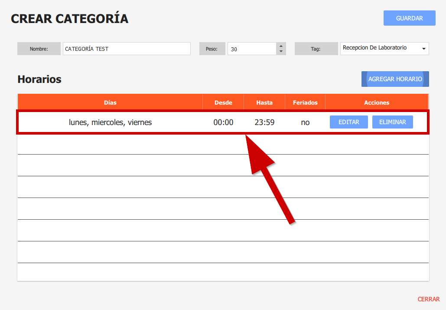Click the Hasta column header

(264, 102)
